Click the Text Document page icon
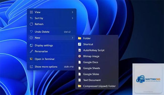This screenshot has height=95, width=164. tap(79, 80)
